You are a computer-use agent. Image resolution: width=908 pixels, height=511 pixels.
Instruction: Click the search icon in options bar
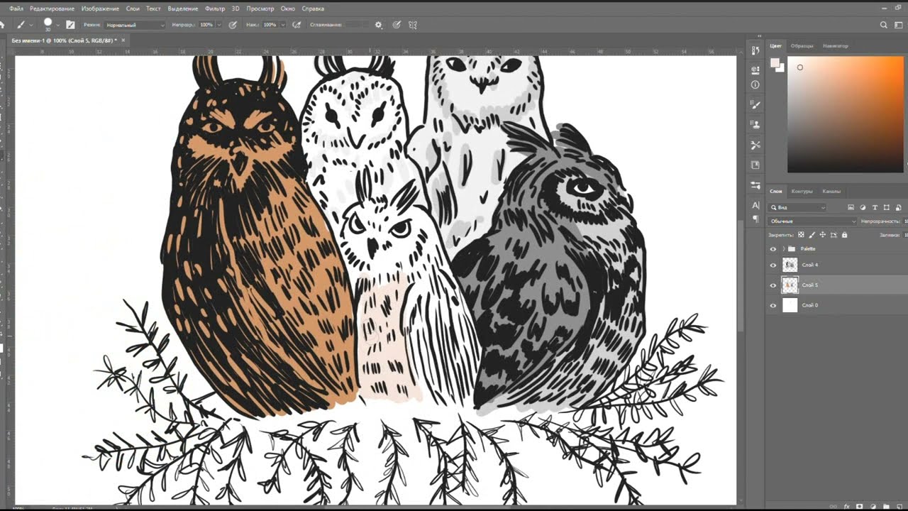click(884, 24)
